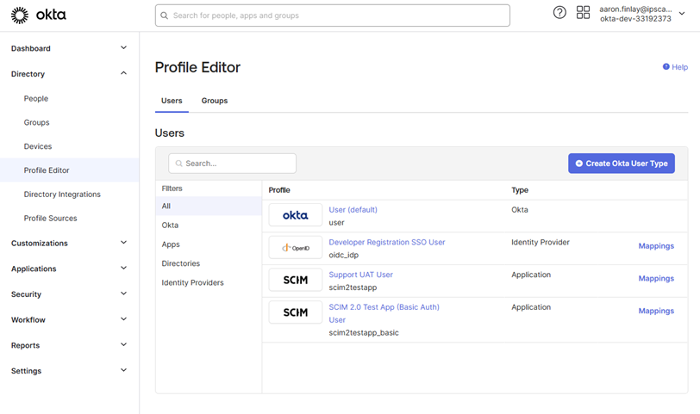Click the SCIM logo for Support UAT User

(x=295, y=280)
